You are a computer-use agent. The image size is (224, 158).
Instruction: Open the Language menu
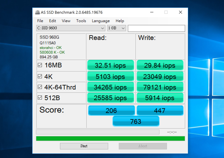[101, 21]
